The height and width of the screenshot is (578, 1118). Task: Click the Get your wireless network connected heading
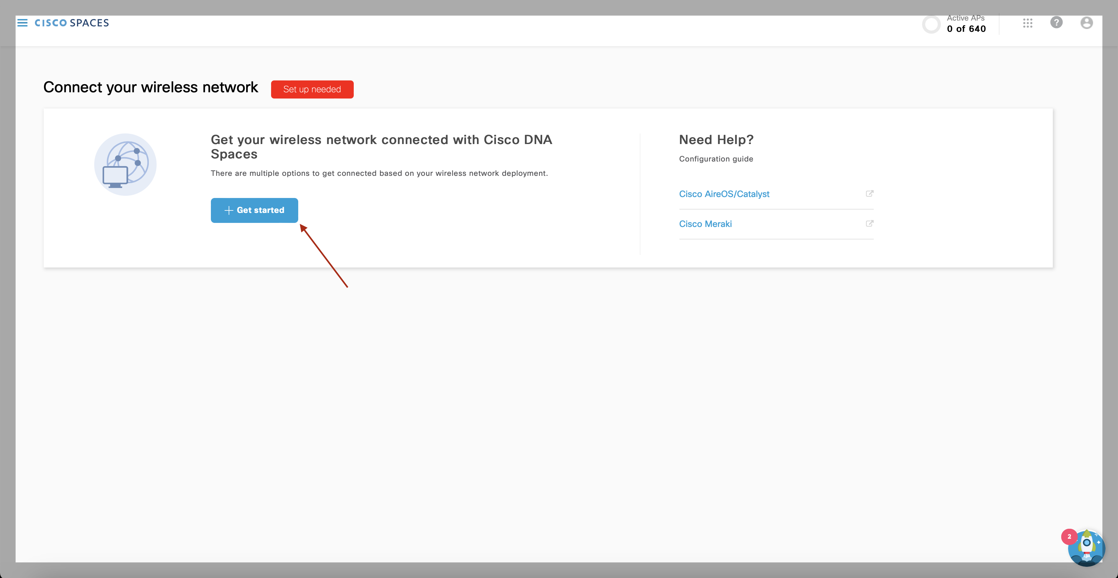pyautogui.click(x=382, y=147)
